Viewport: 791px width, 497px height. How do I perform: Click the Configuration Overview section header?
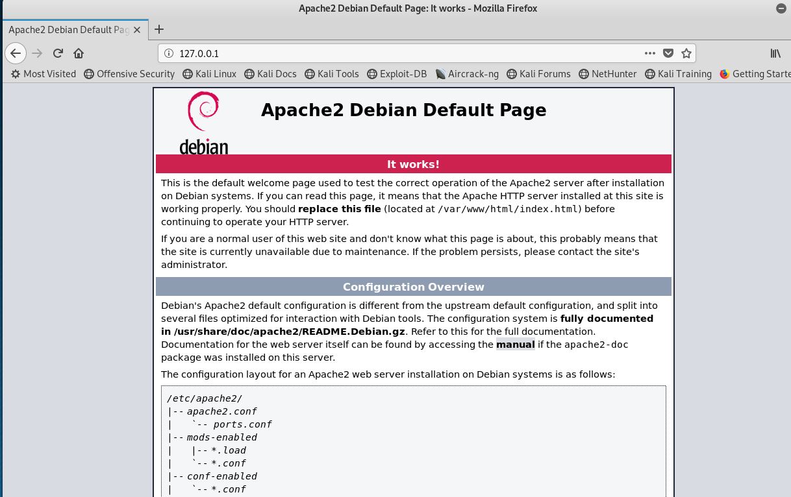point(414,287)
